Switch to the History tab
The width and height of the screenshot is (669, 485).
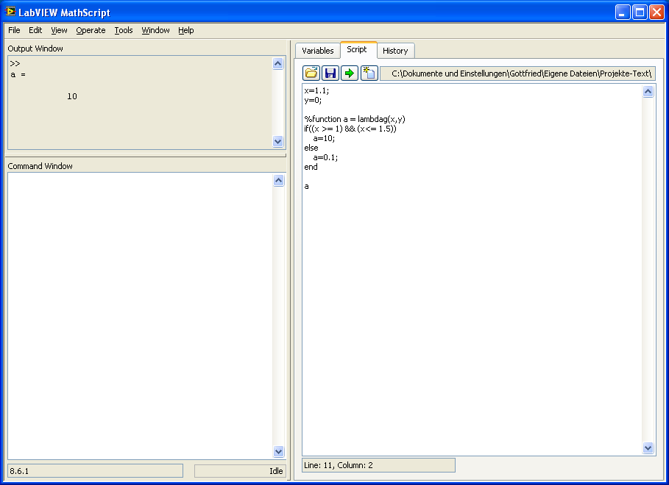click(x=395, y=51)
